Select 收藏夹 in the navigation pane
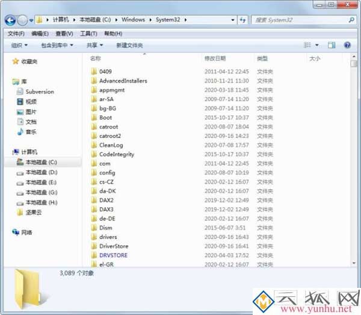This screenshot has height=315, width=361. coord(25,61)
